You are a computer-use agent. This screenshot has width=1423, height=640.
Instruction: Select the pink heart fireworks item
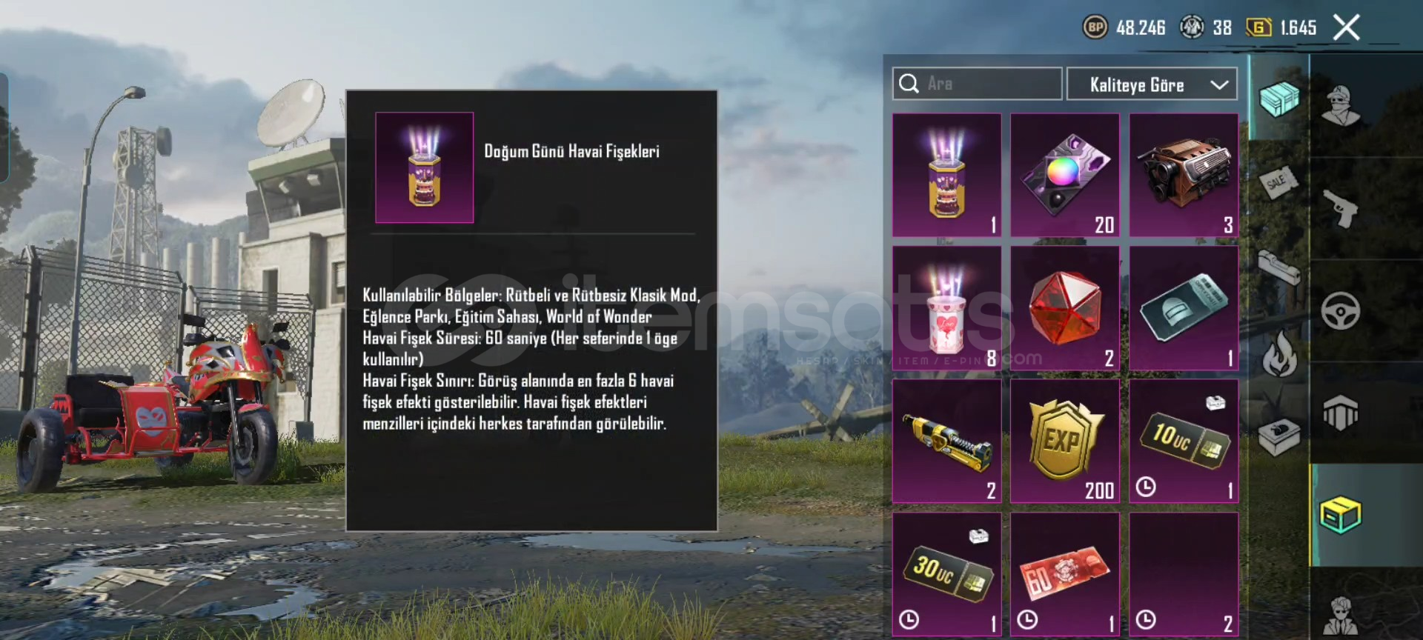point(946,308)
